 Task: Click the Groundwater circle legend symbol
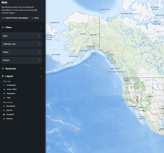(x=4, y=85)
